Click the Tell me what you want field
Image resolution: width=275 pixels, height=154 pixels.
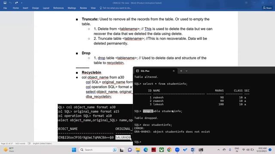[116, 8]
